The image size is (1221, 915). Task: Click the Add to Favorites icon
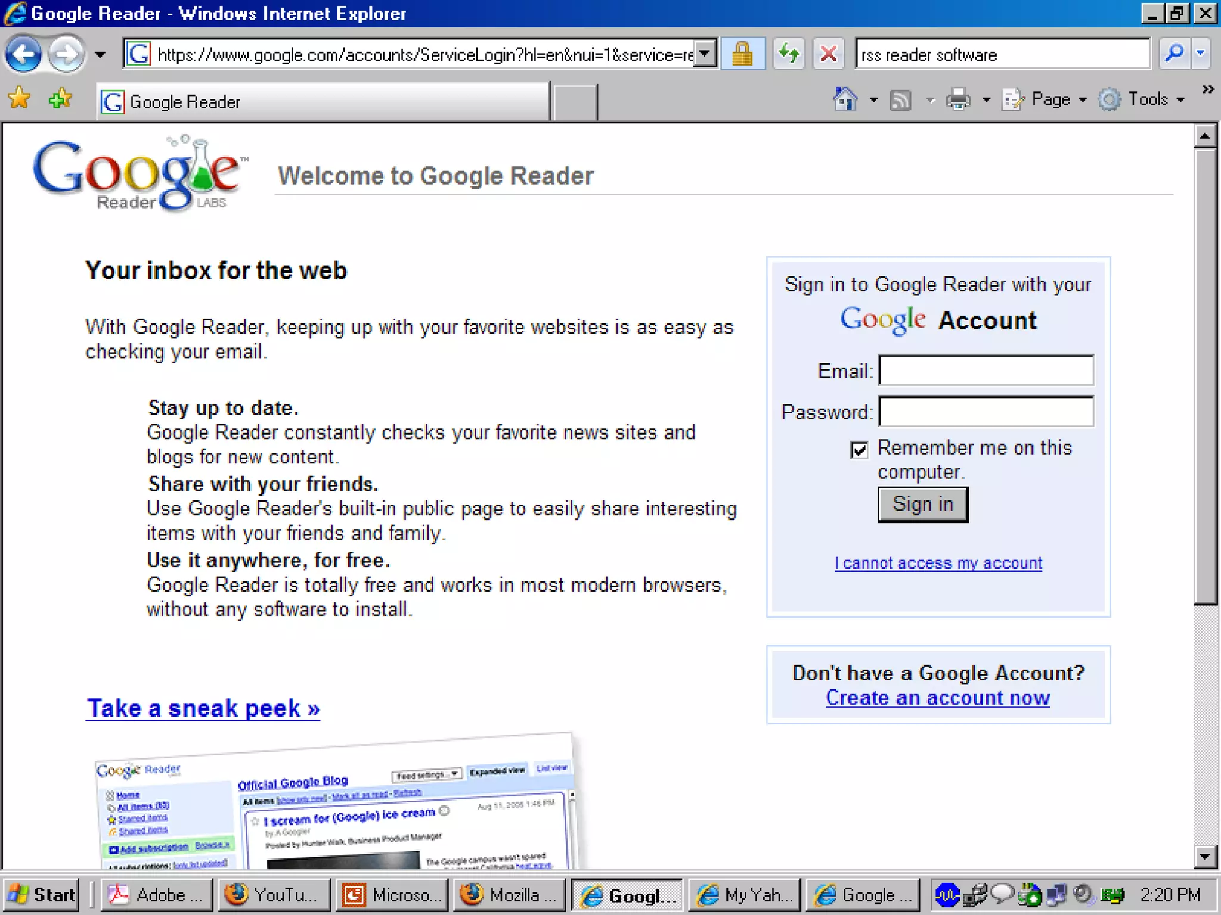pos(60,98)
